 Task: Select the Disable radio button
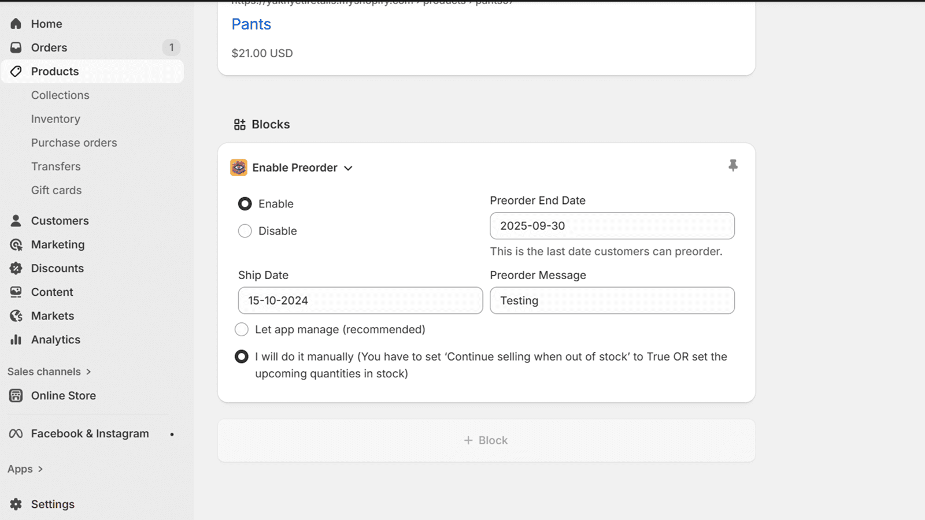(x=245, y=231)
